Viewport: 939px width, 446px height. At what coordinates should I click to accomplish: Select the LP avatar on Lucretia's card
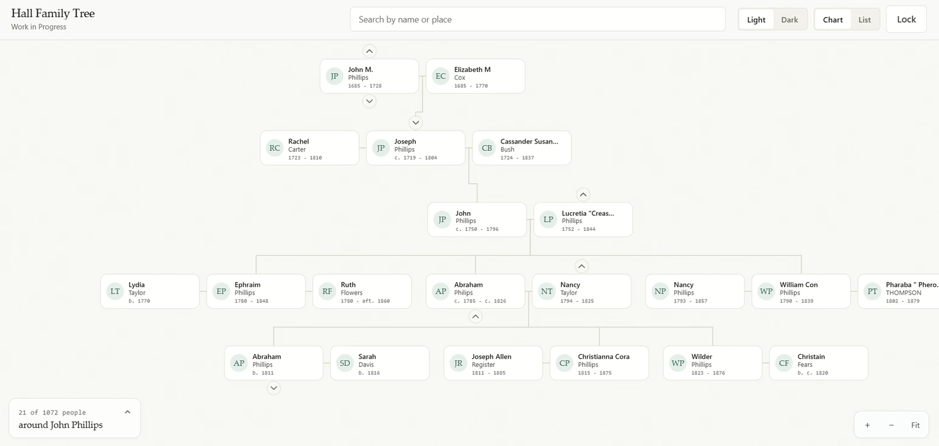click(x=549, y=219)
